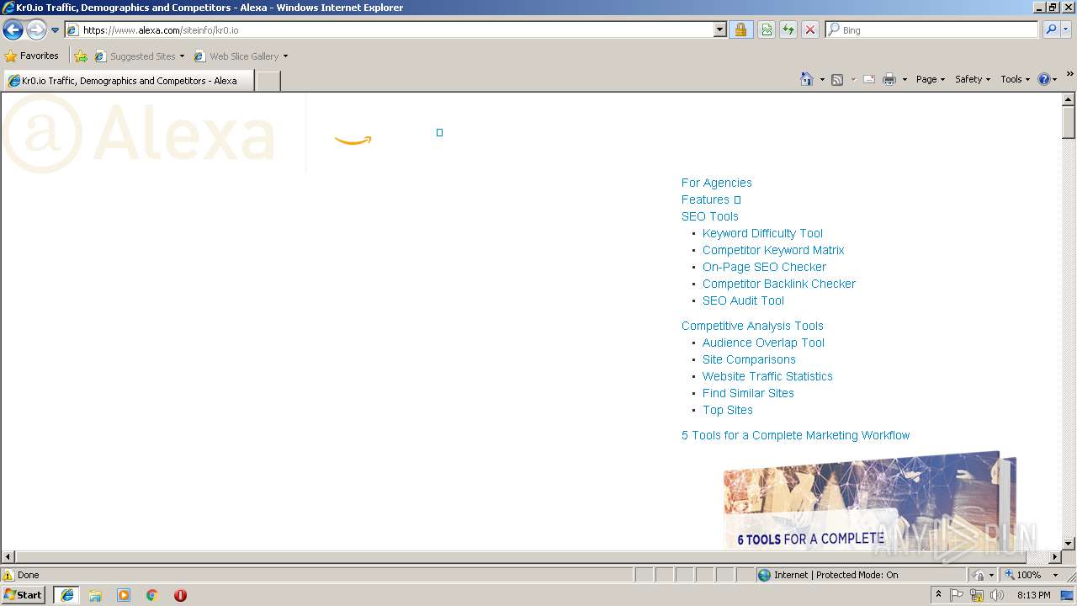Click the red Opera taskbar icon
Viewport: 1077px width, 606px height.
pos(180,595)
